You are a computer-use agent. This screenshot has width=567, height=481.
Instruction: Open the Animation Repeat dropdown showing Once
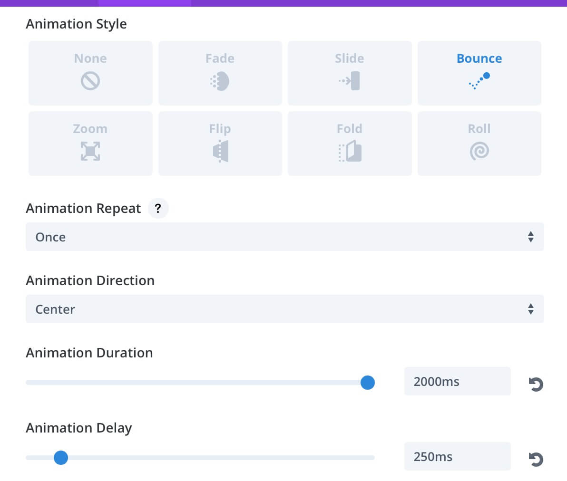[284, 237]
